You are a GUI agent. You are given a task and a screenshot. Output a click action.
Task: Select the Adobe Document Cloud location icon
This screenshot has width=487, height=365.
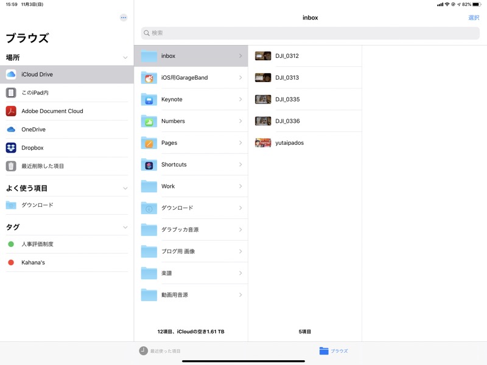[x=11, y=111]
